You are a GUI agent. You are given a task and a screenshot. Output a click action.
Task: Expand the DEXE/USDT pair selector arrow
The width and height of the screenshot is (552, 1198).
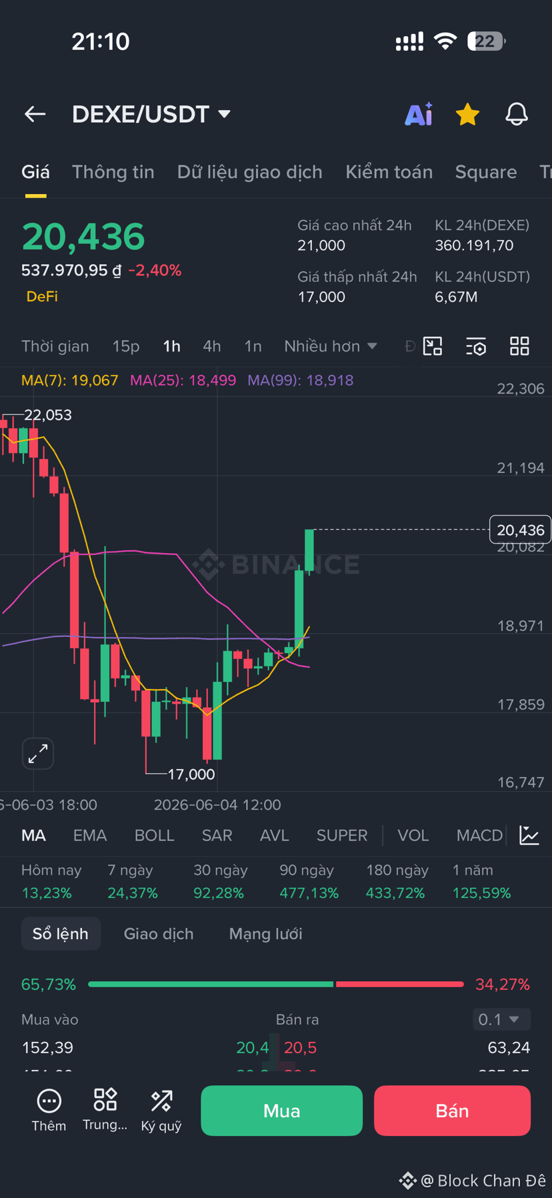[225, 114]
